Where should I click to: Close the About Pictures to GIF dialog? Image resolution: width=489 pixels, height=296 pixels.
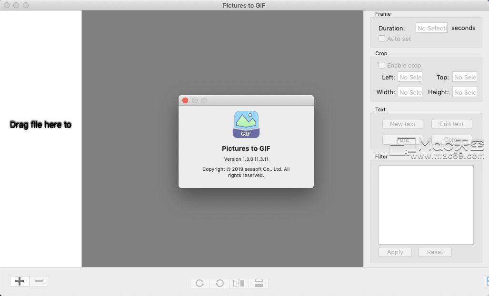(185, 100)
